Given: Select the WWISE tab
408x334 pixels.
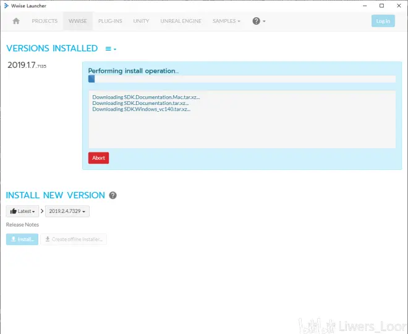Looking at the screenshot, I should tap(77, 21).
